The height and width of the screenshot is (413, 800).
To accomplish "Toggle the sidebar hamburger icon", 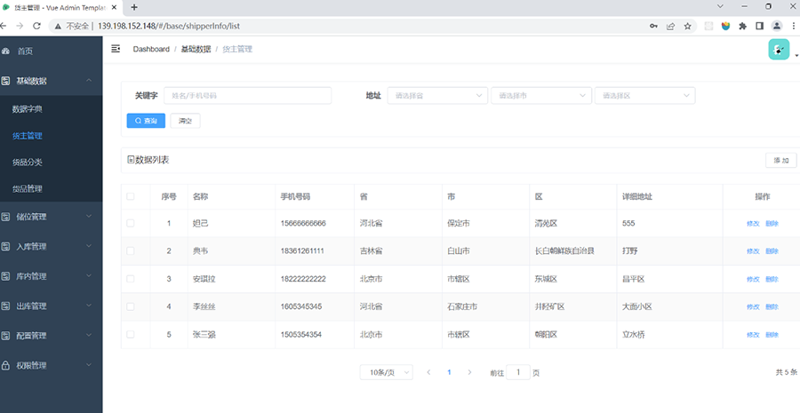I will [x=116, y=49].
